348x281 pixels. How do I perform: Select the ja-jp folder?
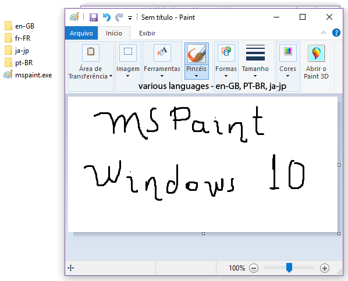point(17,51)
